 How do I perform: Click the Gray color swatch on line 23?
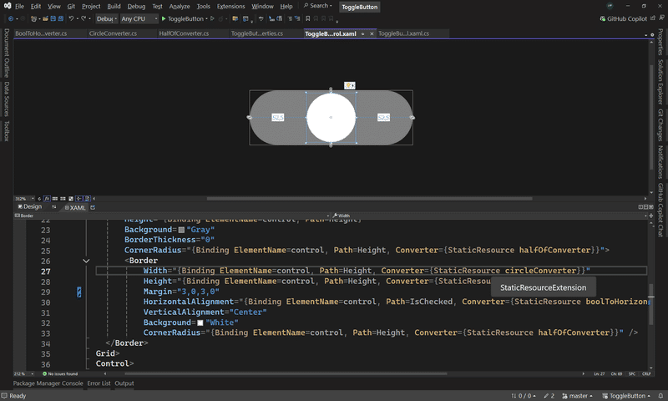(181, 230)
